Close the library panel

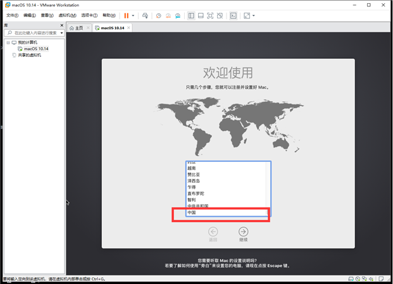pos(61,25)
